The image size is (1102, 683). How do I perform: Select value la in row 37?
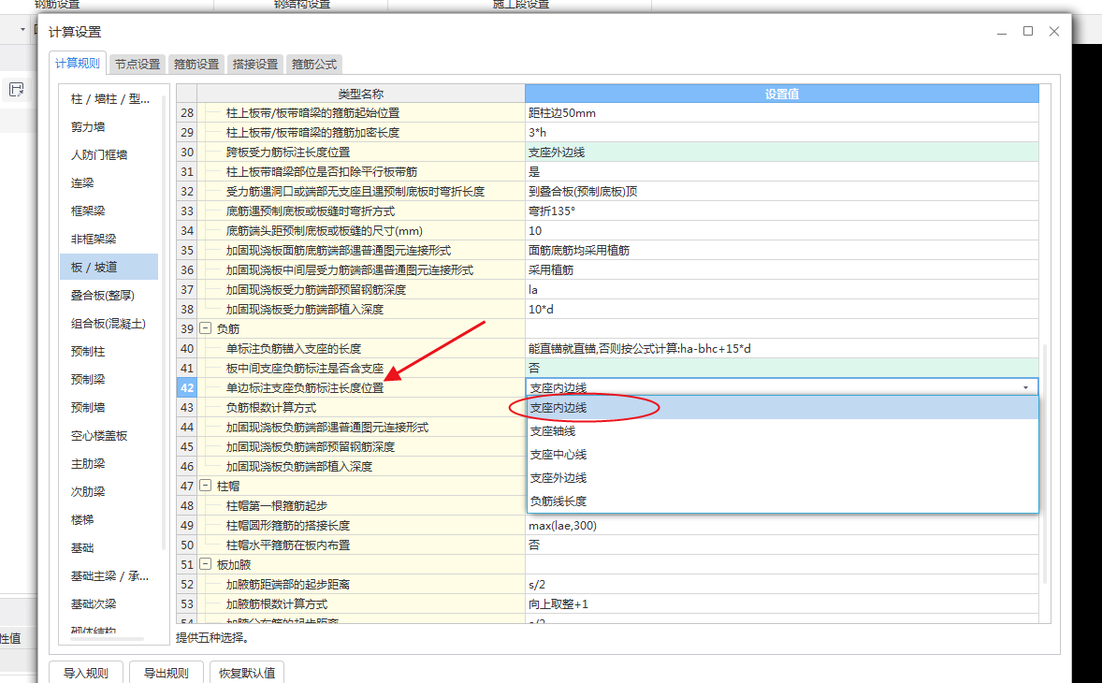[781, 289]
